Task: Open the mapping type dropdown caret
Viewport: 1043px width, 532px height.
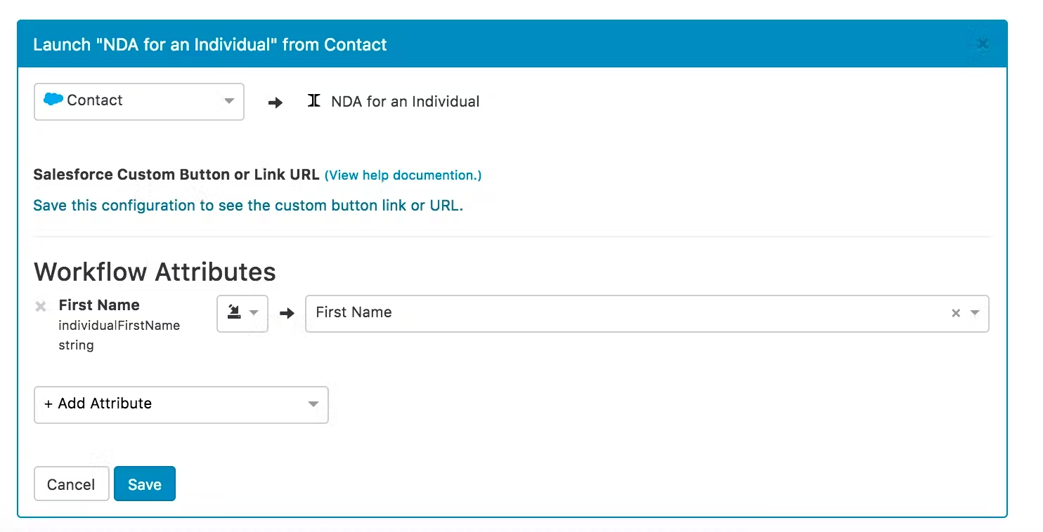Action: coord(254,314)
